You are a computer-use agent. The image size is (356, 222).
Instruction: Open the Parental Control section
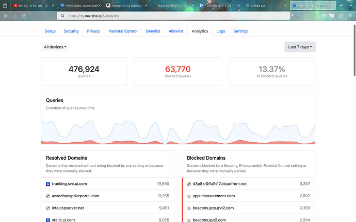tap(123, 31)
